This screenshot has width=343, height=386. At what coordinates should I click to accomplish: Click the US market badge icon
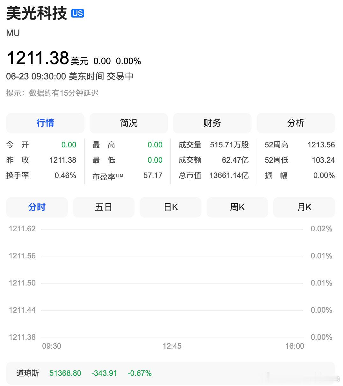(77, 13)
